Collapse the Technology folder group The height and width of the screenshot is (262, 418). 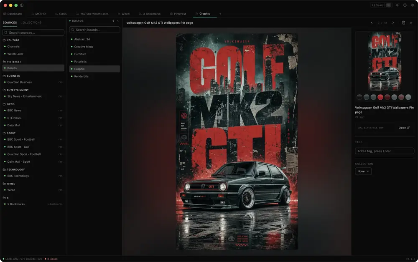tap(14, 169)
